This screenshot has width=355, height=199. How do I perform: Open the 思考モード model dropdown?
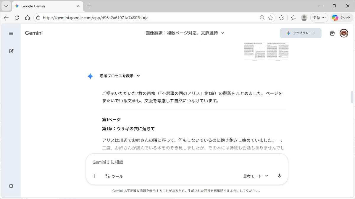tap(256, 176)
